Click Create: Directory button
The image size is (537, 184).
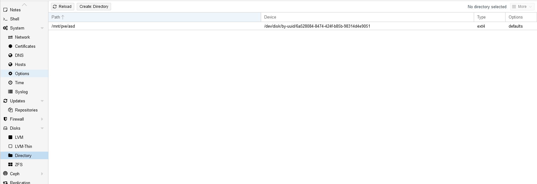point(94,7)
